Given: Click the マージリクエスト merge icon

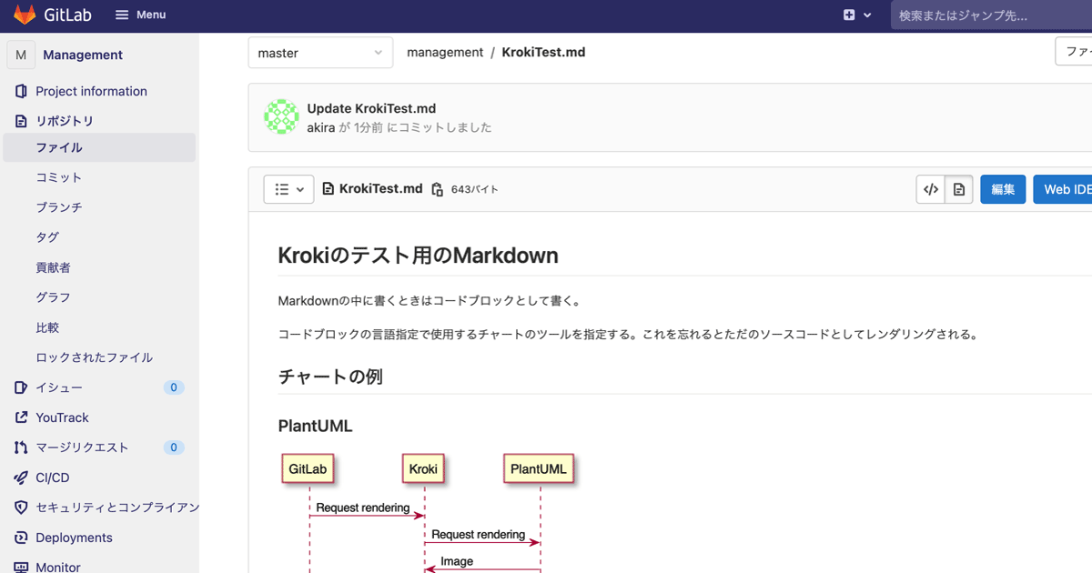Looking at the screenshot, I should (21, 447).
